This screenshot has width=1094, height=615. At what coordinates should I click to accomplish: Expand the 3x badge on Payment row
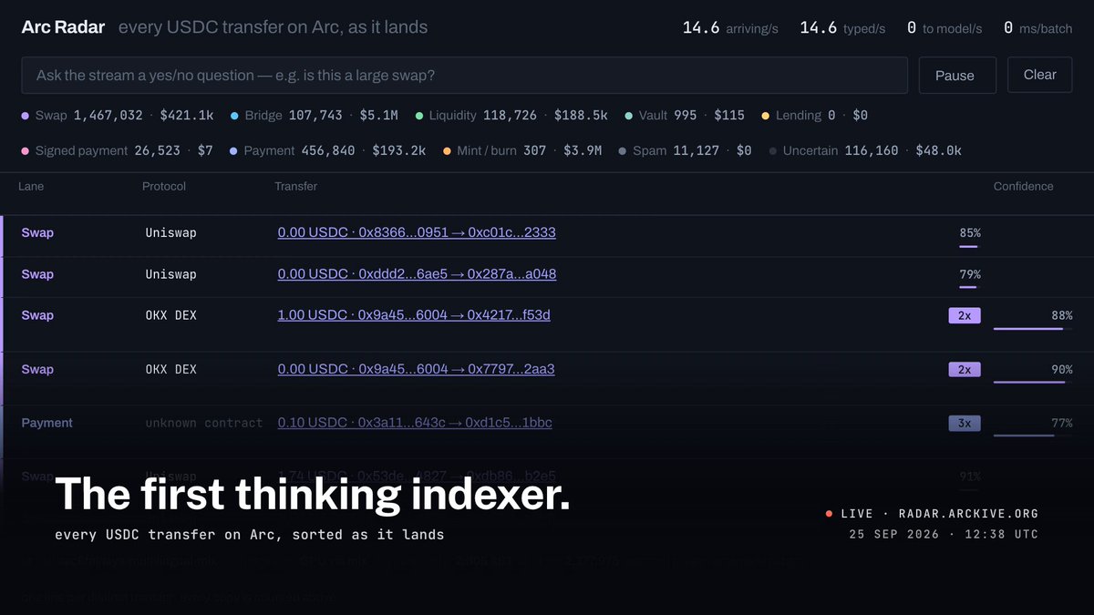(x=964, y=423)
